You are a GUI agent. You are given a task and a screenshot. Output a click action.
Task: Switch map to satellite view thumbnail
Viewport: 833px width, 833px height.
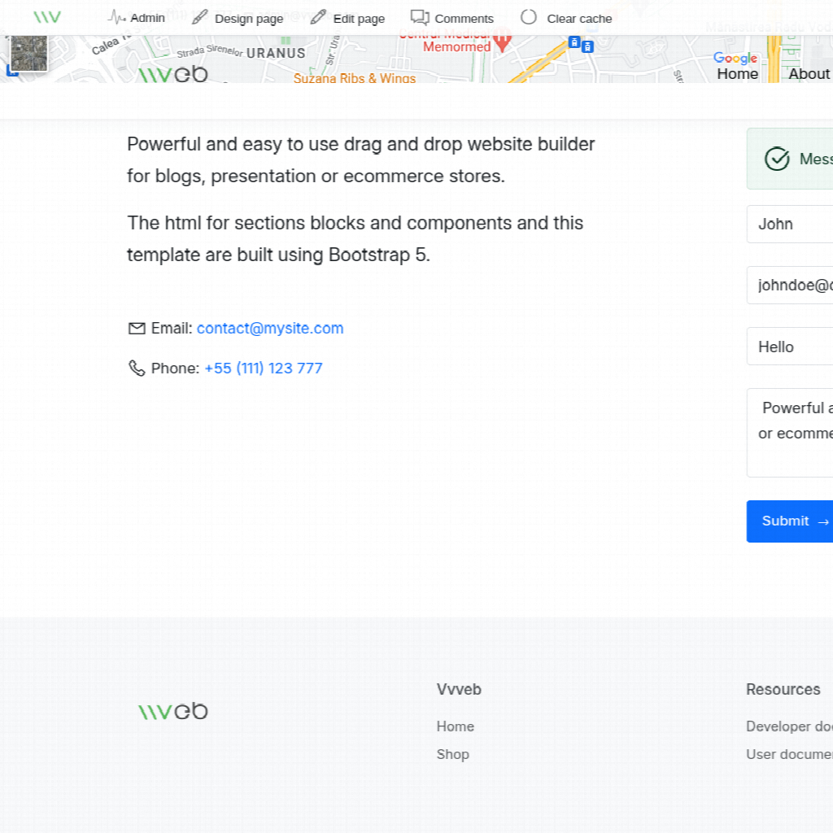[28, 54]
